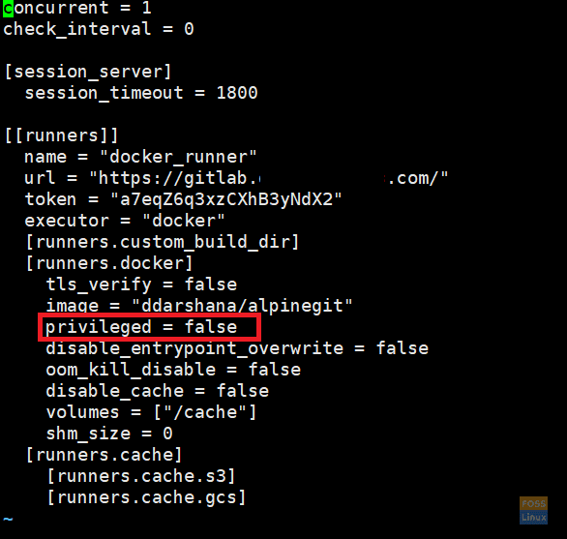This screenshot has width=567, height=539.
Task: Click the [runners.custom_build_dir] line
Action: [163, 242]
